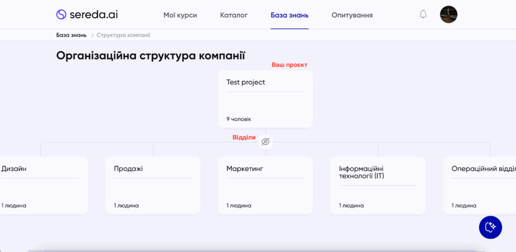Open the Продажі department card

point(153,185)
